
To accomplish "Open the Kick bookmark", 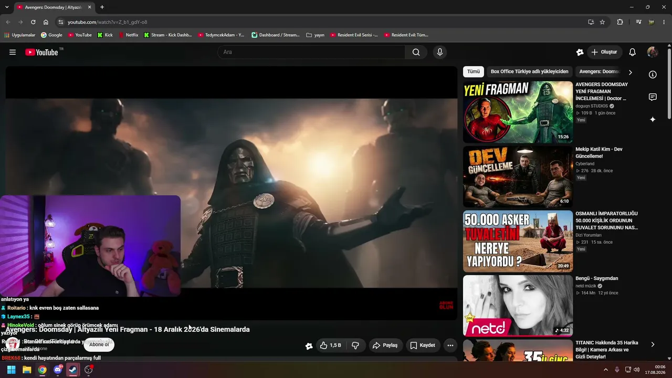I will 105,35.
